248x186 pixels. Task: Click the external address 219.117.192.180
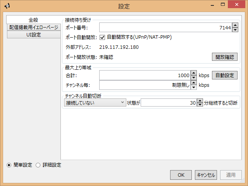[119, 47]
